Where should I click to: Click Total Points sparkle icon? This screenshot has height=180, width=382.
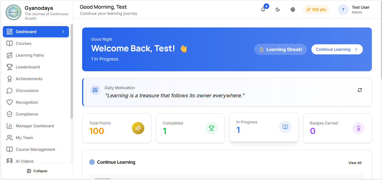[138, 128]
